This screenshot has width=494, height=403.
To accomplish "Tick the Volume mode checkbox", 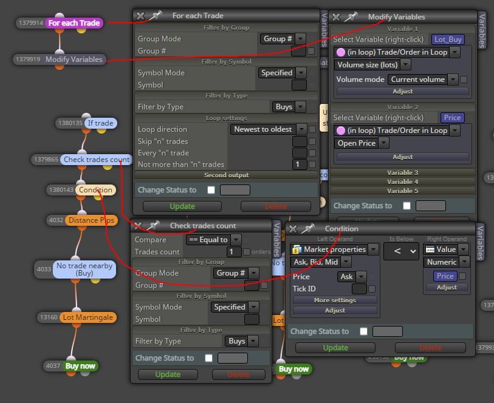I will pyautogui.click(x=464, y=80).
